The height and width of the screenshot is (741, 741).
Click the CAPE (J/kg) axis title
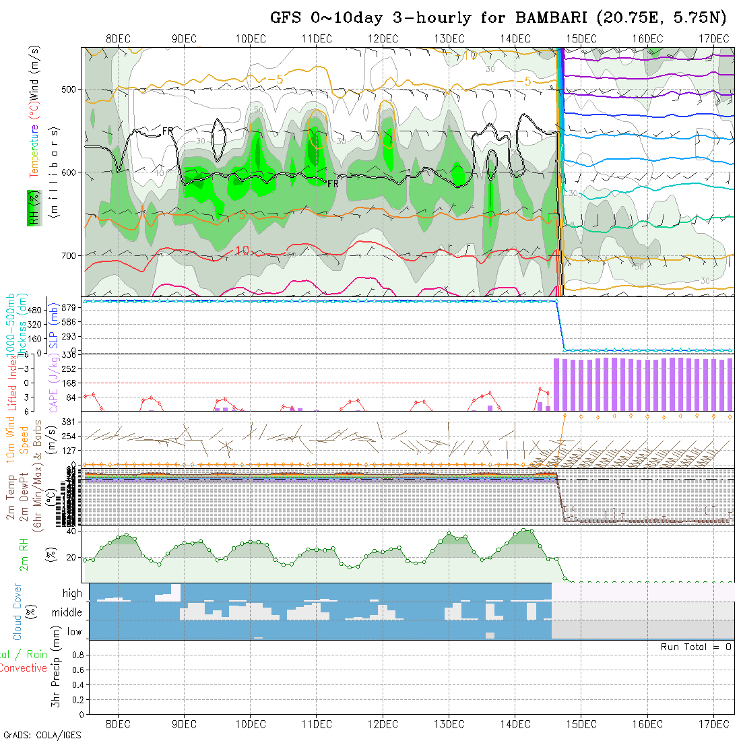point(52,383)
